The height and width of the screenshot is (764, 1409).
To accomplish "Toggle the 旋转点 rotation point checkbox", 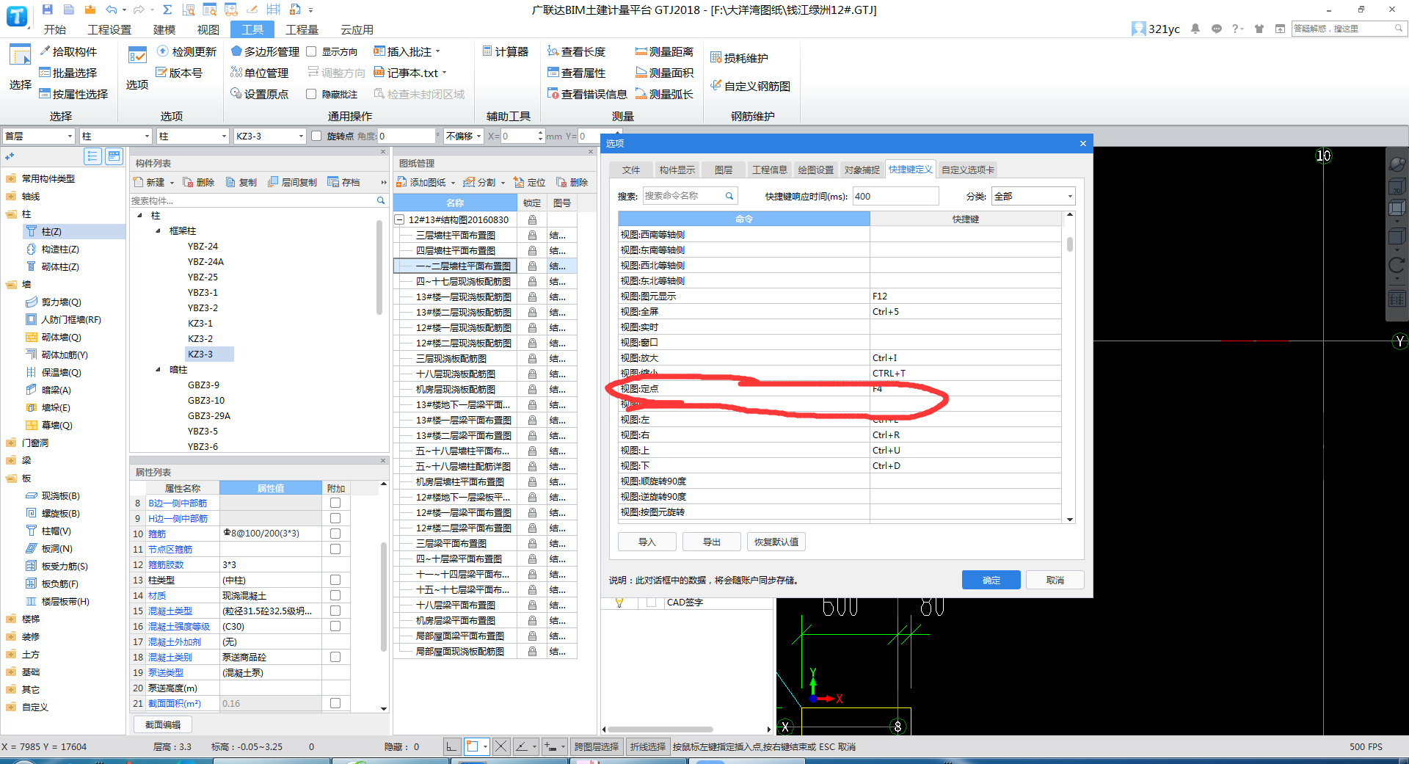I will [x=316, y=136].
